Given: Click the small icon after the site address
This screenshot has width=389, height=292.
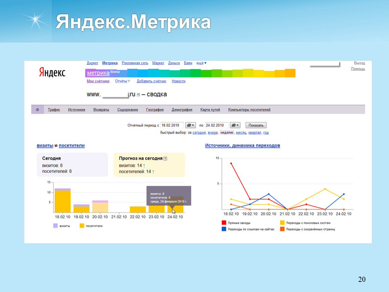Looking at the screenshot, I should (138, 95).
